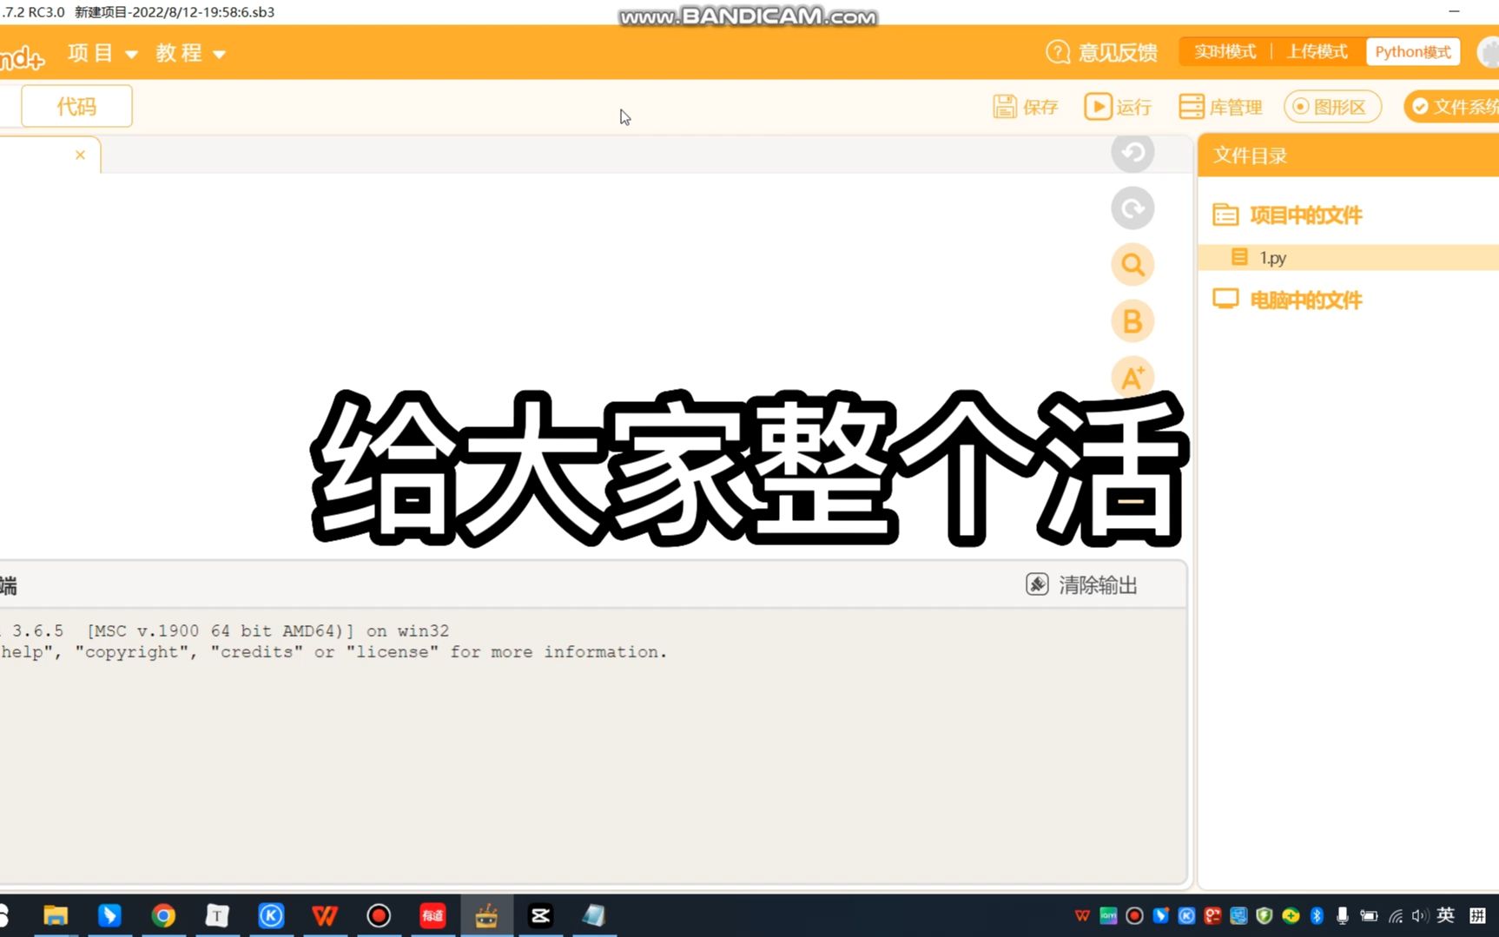Select Python模式 mode tab
Image resolution: width=1499 pixels, height=937 pixels.
[1413, 51]
